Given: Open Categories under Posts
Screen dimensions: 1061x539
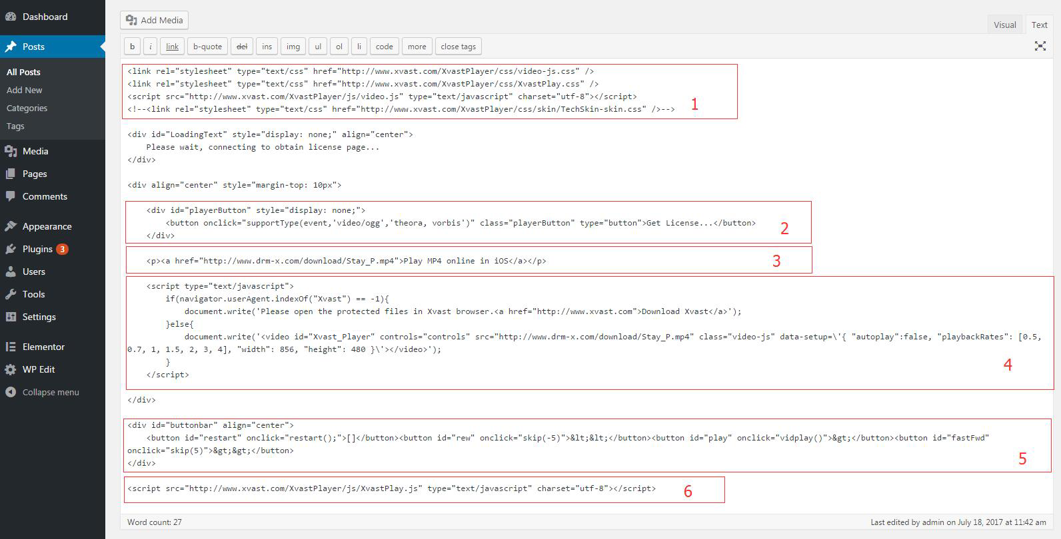Looking at the screenshot, I should [27, 108].
